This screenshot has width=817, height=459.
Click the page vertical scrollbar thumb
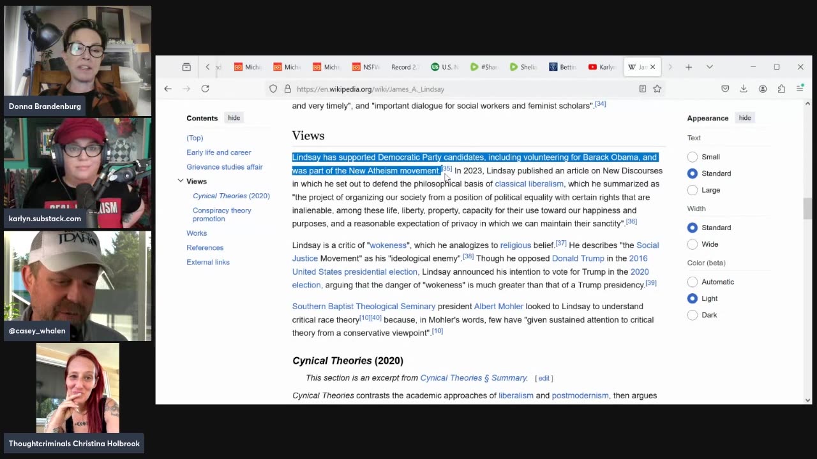(807, 208)
